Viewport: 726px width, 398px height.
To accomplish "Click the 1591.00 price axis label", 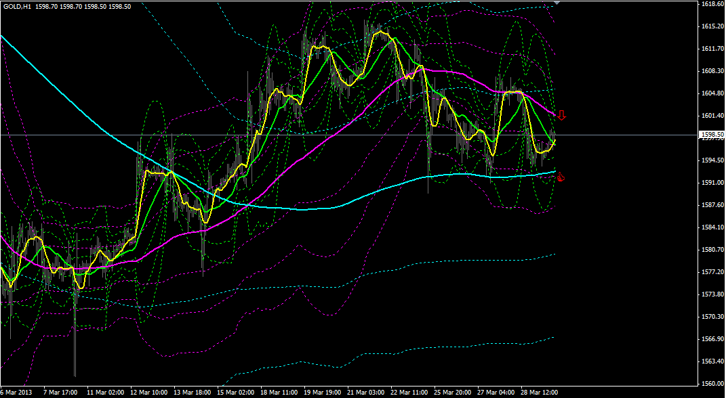I will pos(712,183).
